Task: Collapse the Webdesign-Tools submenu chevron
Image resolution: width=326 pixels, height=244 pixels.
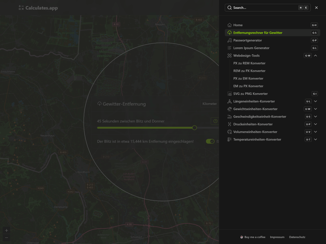Action: tap(316, 56)
